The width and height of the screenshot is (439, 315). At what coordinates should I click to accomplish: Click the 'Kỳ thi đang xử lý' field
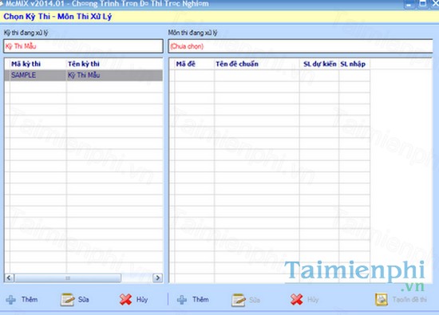[x=83, y=46]
